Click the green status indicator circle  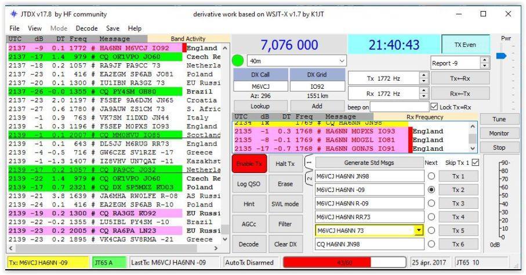238,61
